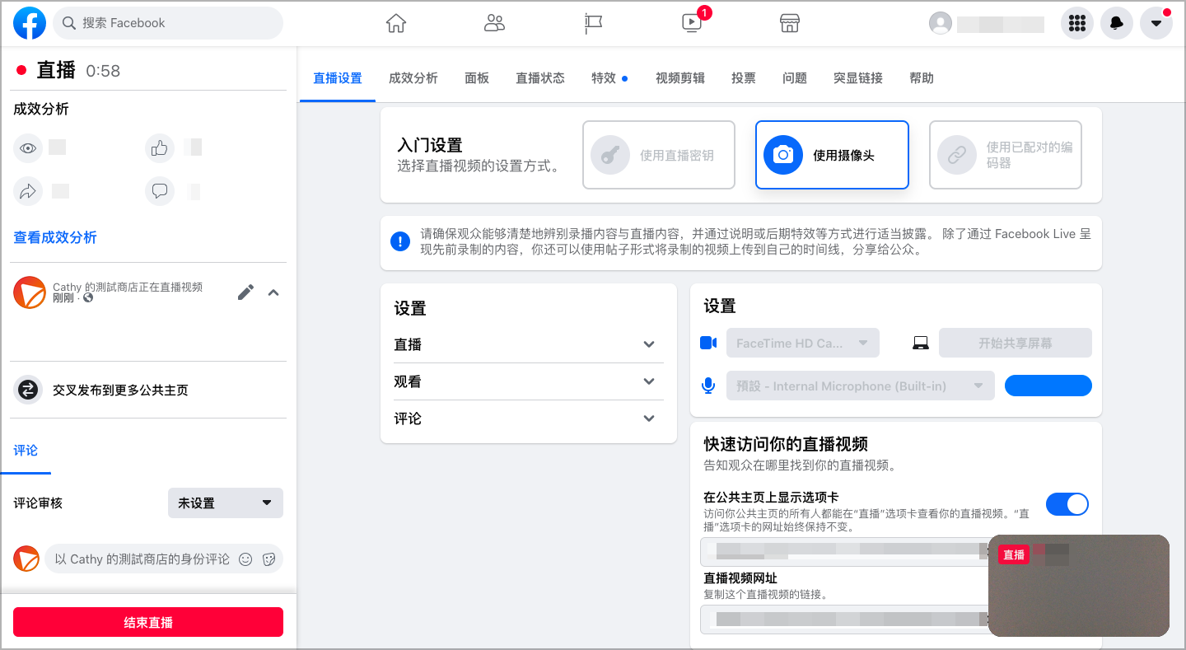Screen dimensions: 1186x650
Task: Select the 成效分析 tab
Action: click(413, 78)
